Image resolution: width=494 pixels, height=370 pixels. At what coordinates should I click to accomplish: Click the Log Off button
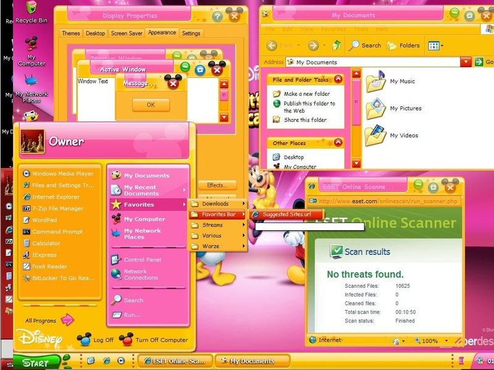(x=95, y=340)
